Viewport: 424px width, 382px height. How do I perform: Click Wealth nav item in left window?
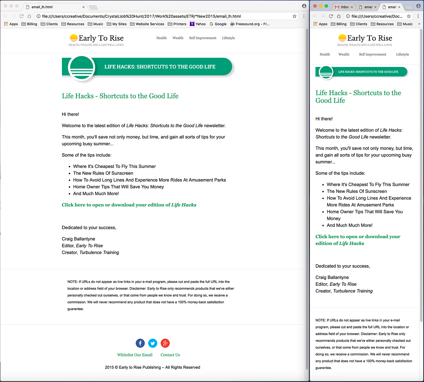pyautogui.click(x=178, y=38)
